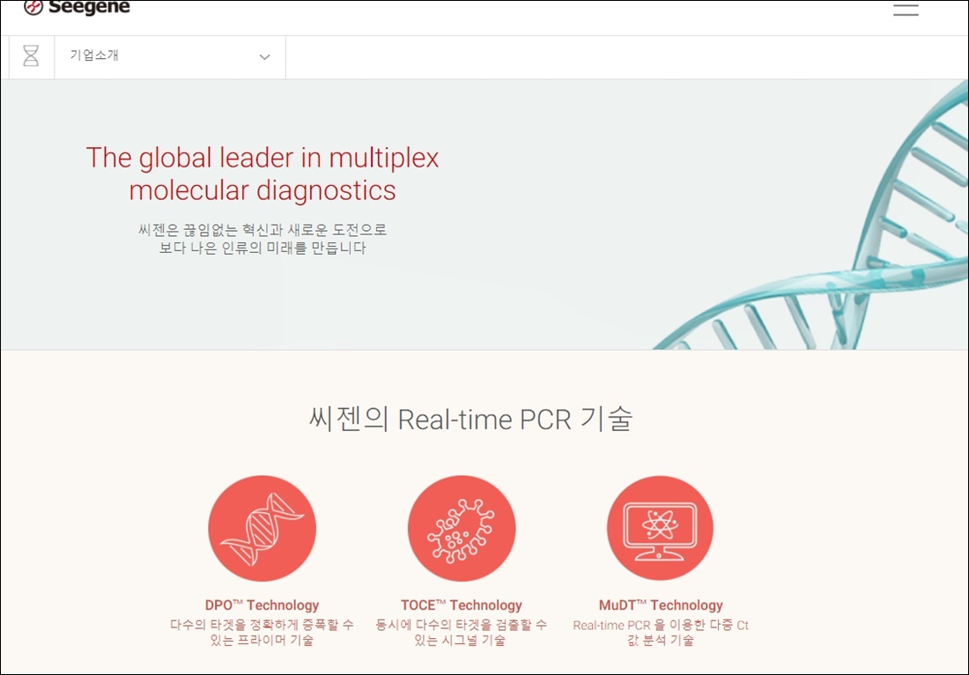Open the hamburger menu
Image resolution: width=969 pixels, height=675 pixels.
[x=906, y=9]
